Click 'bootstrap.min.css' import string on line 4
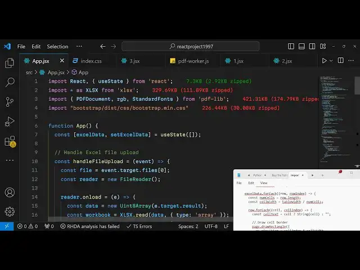The height and width of the screenshot is (270, 360). [129, 108]
